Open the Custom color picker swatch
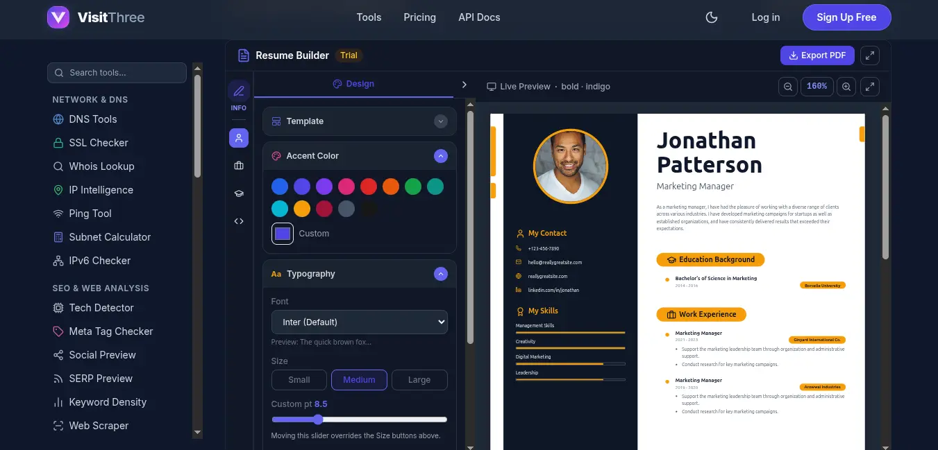Screen dimensions: 938x450 (x=283, y=234)
